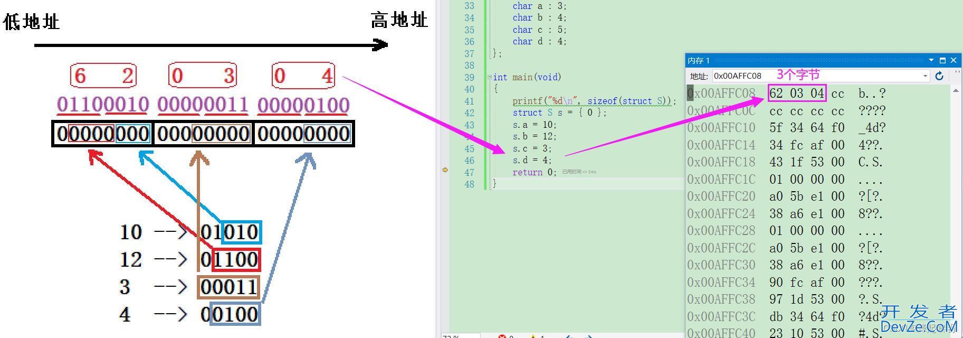
Task: Click byte 62 in the 0x00AFFC08 row
Action: [x=776, y=93]
